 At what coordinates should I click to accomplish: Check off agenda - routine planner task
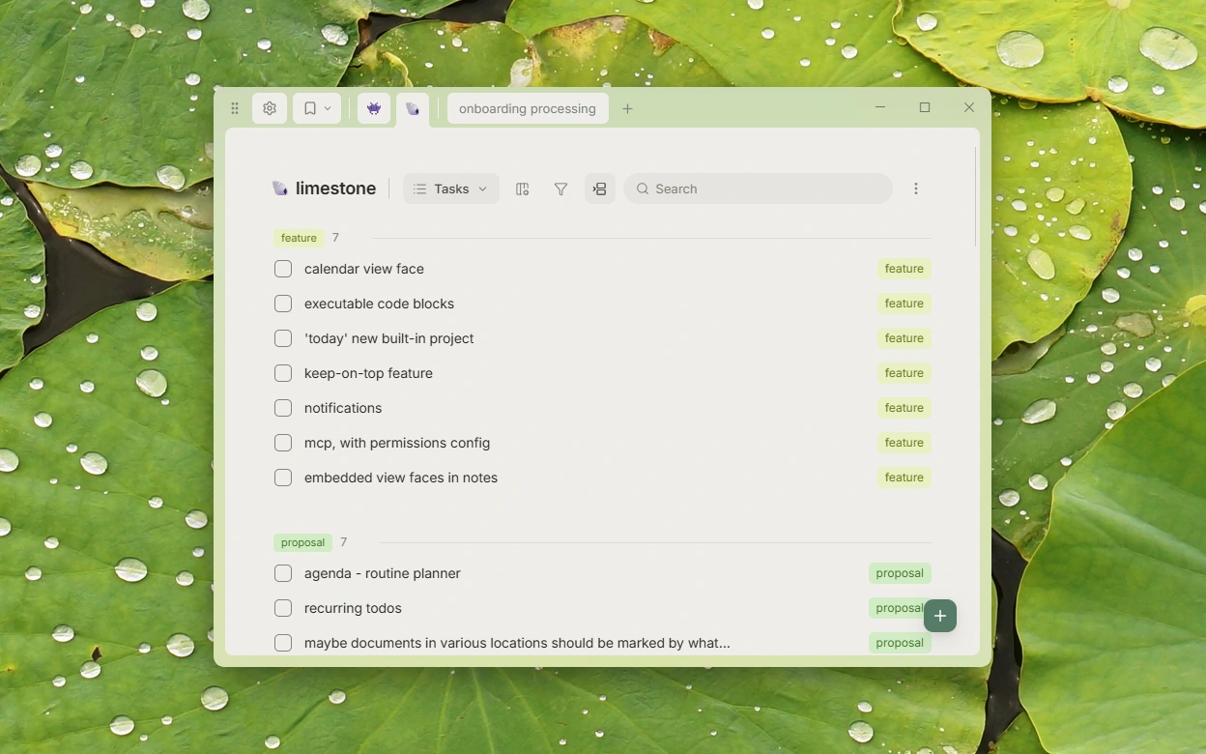point(283,573)
